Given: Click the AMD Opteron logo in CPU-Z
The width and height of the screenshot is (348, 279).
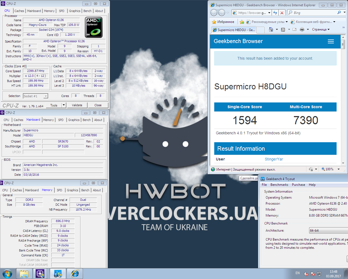Looking at the screenshot, I should click(x=94, y=27).
